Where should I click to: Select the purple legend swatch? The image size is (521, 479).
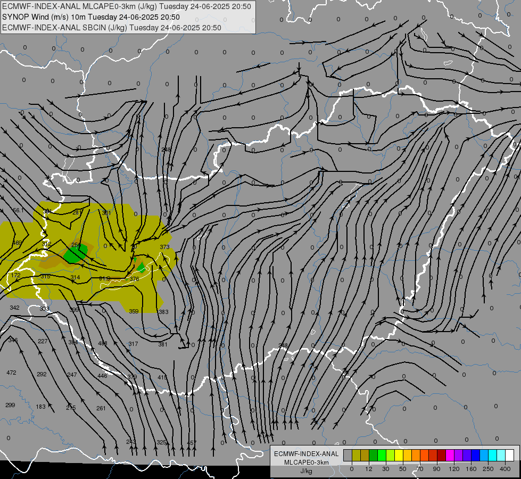tap(459, 456)
